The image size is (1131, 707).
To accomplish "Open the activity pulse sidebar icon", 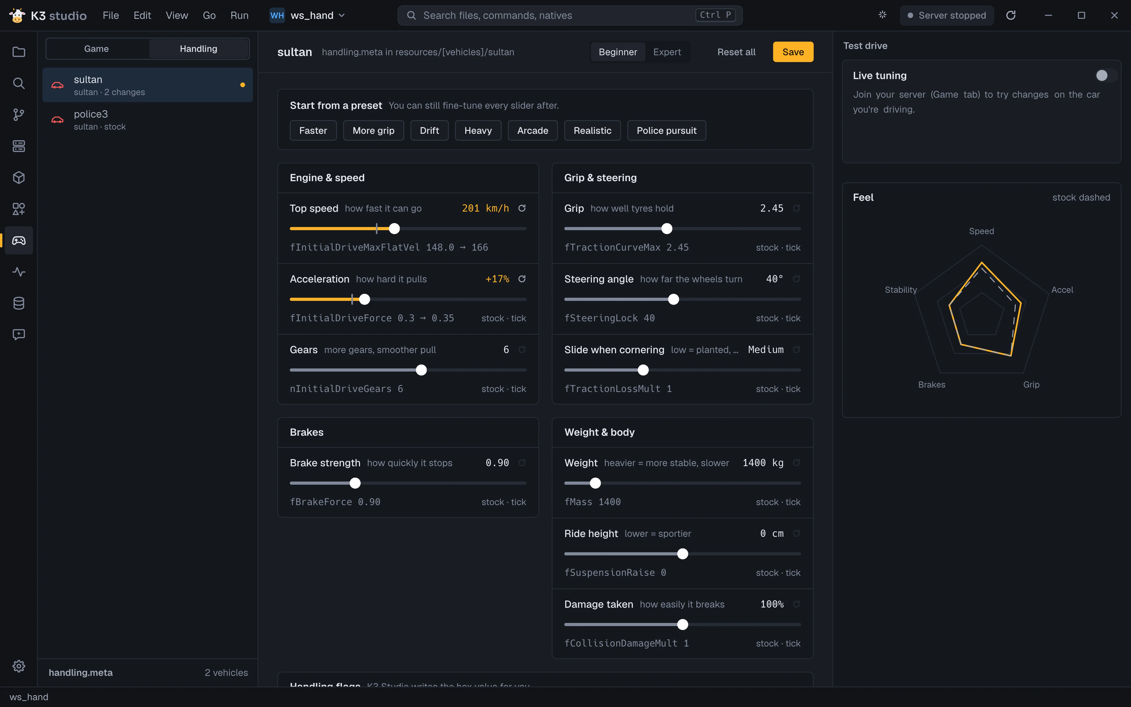I will point(19,272).
